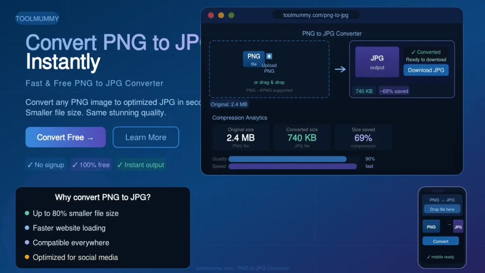The height and width of the screenshot is (273, 485).
Task: Click the Original size 2.4 MB card
Action: [x=241, y=137]
